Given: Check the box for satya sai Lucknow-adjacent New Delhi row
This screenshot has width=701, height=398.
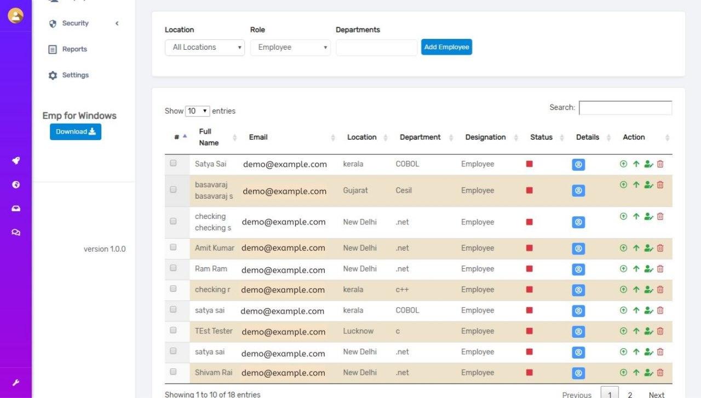Looking at the screenshot, I should click(x=174, y=351).
